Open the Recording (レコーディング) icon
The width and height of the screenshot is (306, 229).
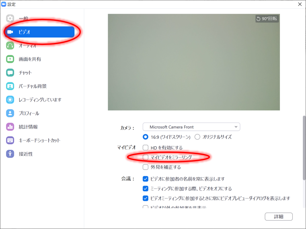(10, 100)
